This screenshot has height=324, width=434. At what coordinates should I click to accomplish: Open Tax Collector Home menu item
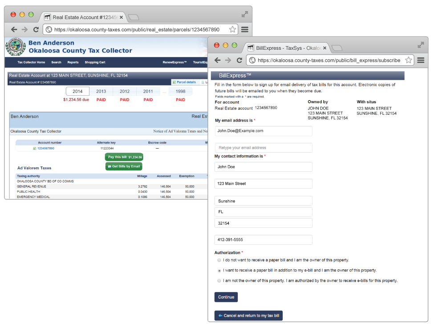pyautogui.click(x=31, y=62)
